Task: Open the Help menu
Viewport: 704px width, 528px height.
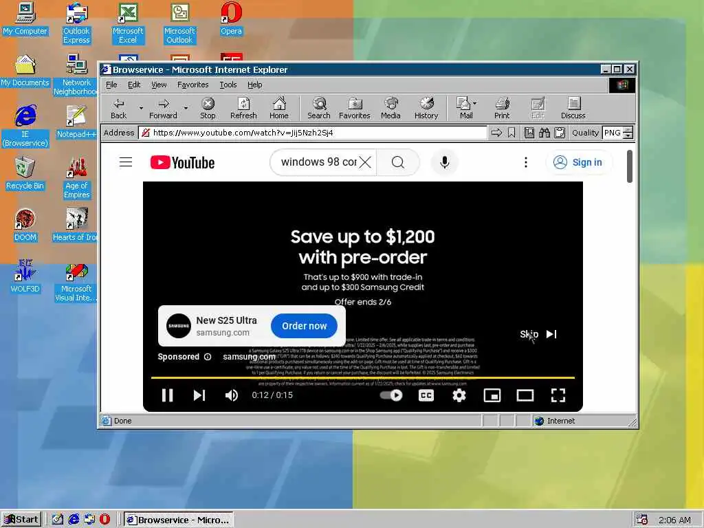Action: (x=254, y=85)
